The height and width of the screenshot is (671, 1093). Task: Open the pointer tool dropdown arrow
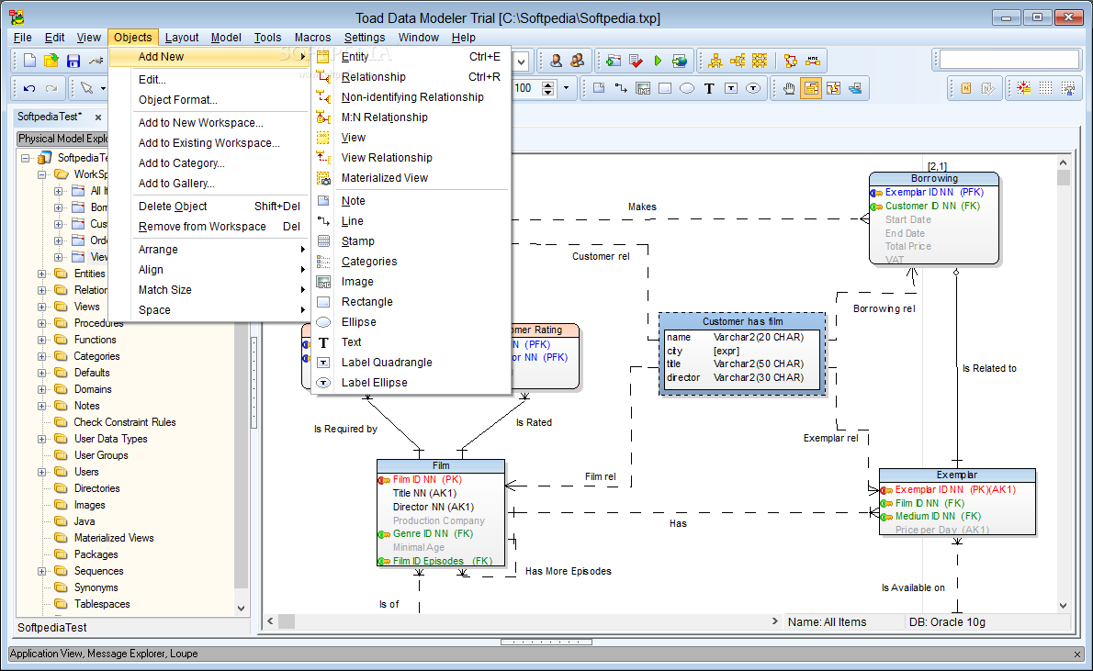[103, 88]
